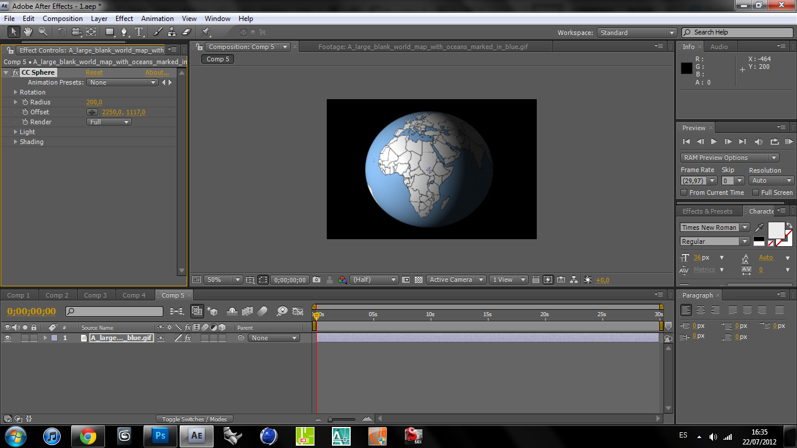The height and width of the screenshot is (448, 797).
Task: Select the Puppet Pin tool
Action: (x=206, y=32)
